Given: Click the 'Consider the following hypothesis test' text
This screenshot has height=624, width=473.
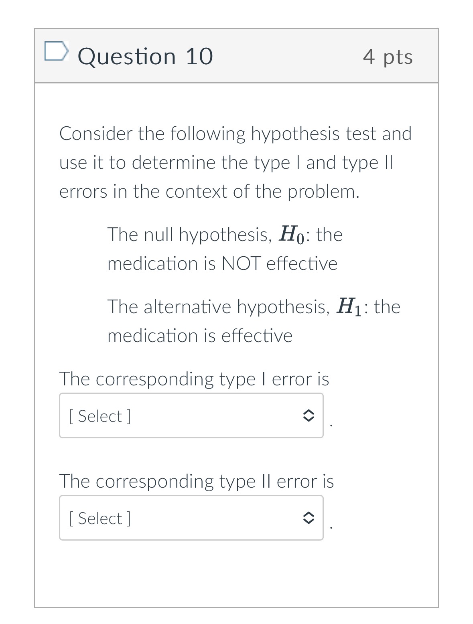Looking at the screenshot, I should click(235, 134).
